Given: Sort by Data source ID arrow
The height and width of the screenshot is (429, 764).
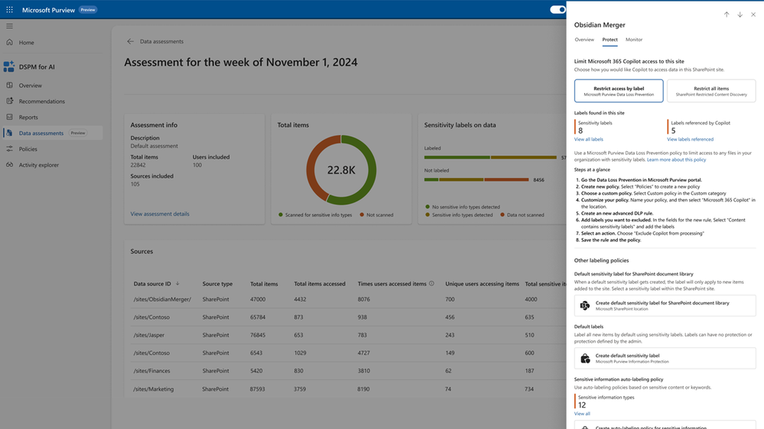Looking at the screenshot, I should coord(177,283).
